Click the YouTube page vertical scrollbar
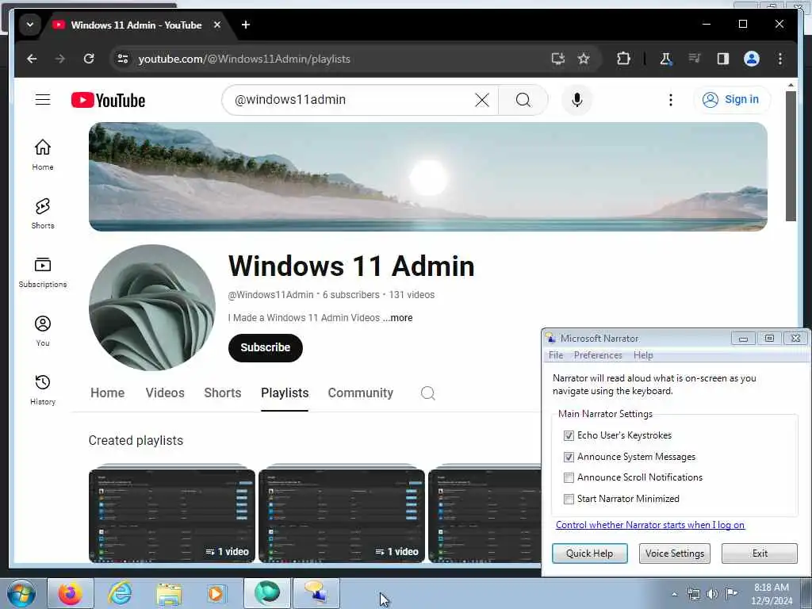The height and width of the screenshot is (609, 812). (x=791, y=156)
